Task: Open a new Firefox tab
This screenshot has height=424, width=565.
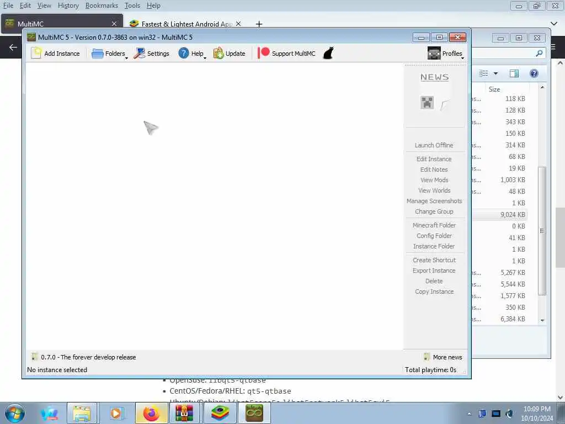Action: 259,24
